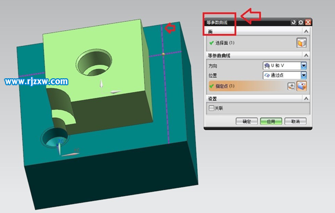This screenshot has width=335, height=213.
Task: Open the point dialog icon
Action: pos(291,86)
